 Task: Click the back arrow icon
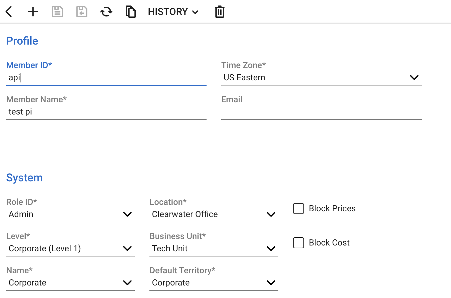[9, 12]
